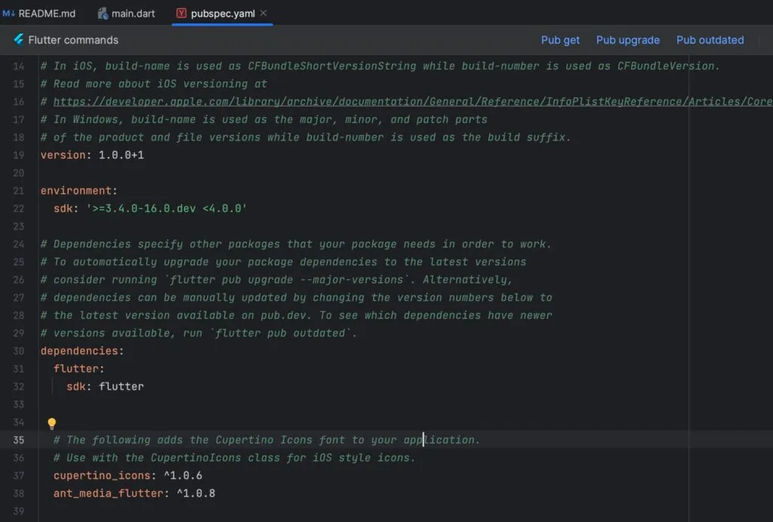Click the comment 'In Windows, build-name is used'

pos(263,119)
